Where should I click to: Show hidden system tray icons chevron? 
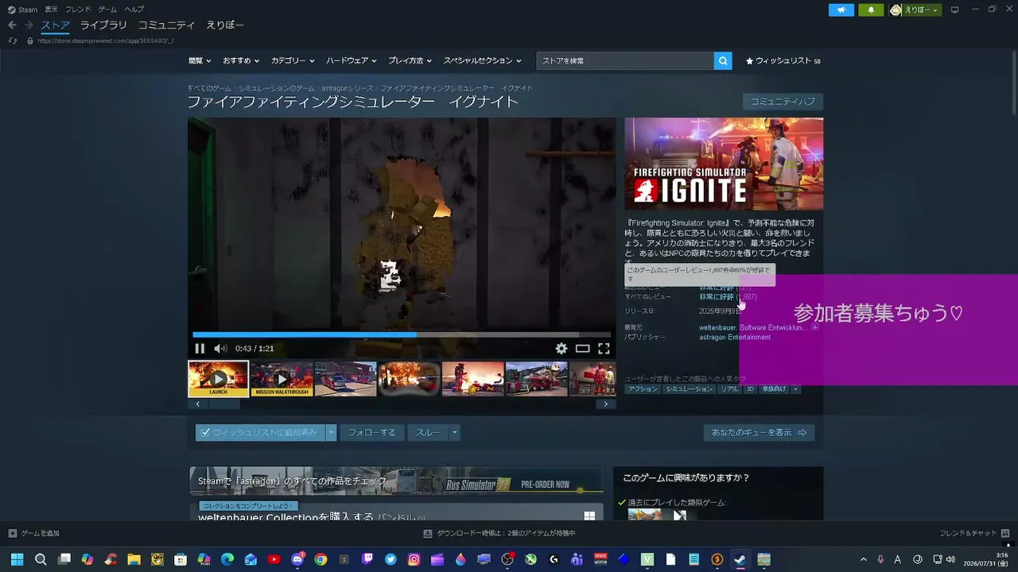coord(864,559)
